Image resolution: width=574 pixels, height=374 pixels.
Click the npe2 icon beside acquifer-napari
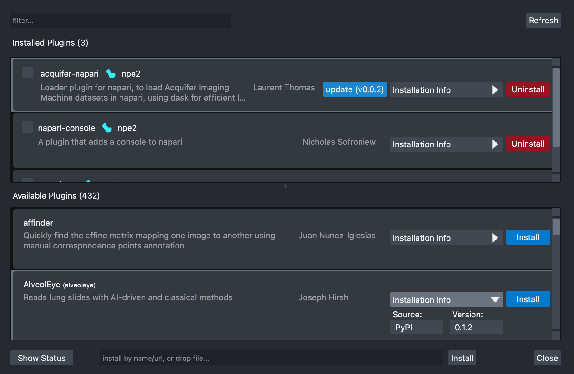coord(110,74)
